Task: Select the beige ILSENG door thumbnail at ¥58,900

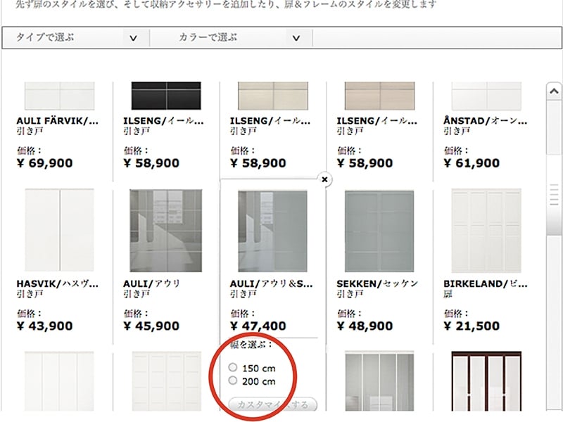Action: click(273, 96)
